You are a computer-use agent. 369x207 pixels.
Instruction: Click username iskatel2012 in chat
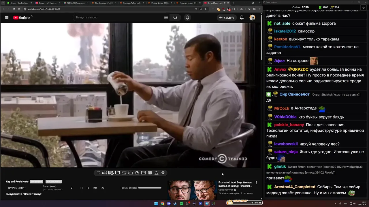click(x=285, y=31)
